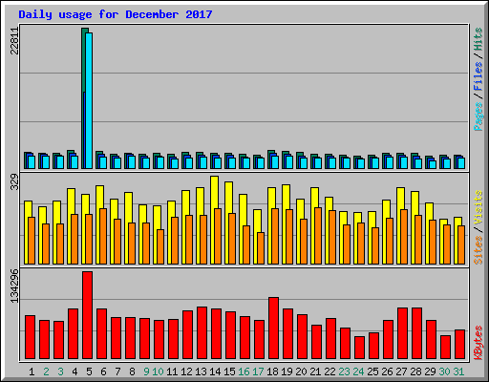Click the orange Sites bar for day 17
Image resolution: width=489 pixels, height=382 pixels.
[x=261, y=248]
